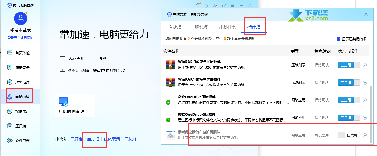Toggle 已启用 switch for first OneDrive plugin
Viewport: 377px width, 156px height.
point(349,100)
